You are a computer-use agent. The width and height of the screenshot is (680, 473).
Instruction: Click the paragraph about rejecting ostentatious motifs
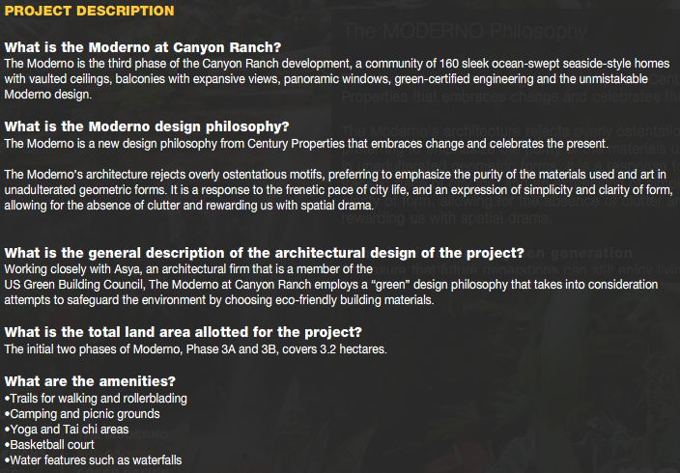(x=338, y=190)
